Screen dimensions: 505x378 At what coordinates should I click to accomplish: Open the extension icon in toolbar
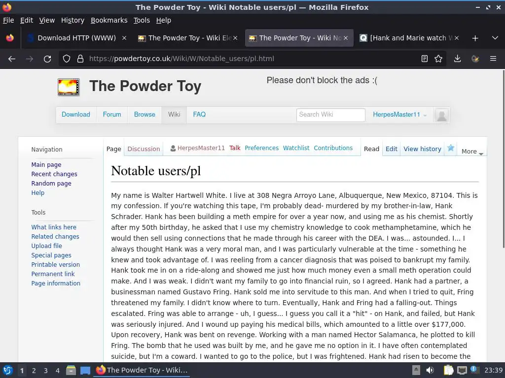[x=475, y=59]
